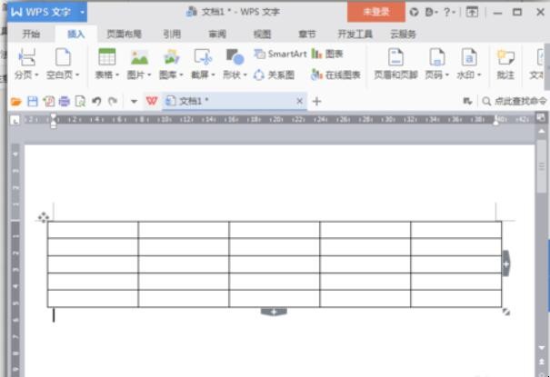Click the Save icon in quick toolbar
Image resolution: width=550 pixels, height=377 pixels.
click(x=33, y=102)
